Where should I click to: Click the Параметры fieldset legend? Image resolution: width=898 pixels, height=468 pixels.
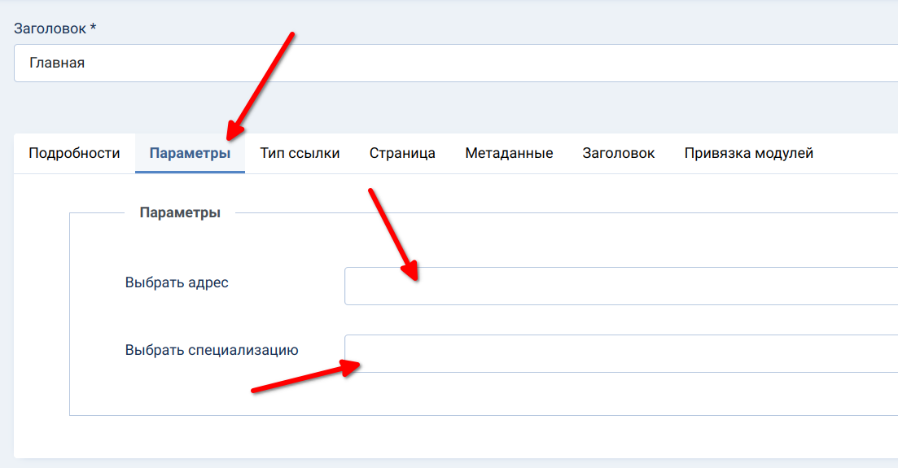click(x=180, y=213)
